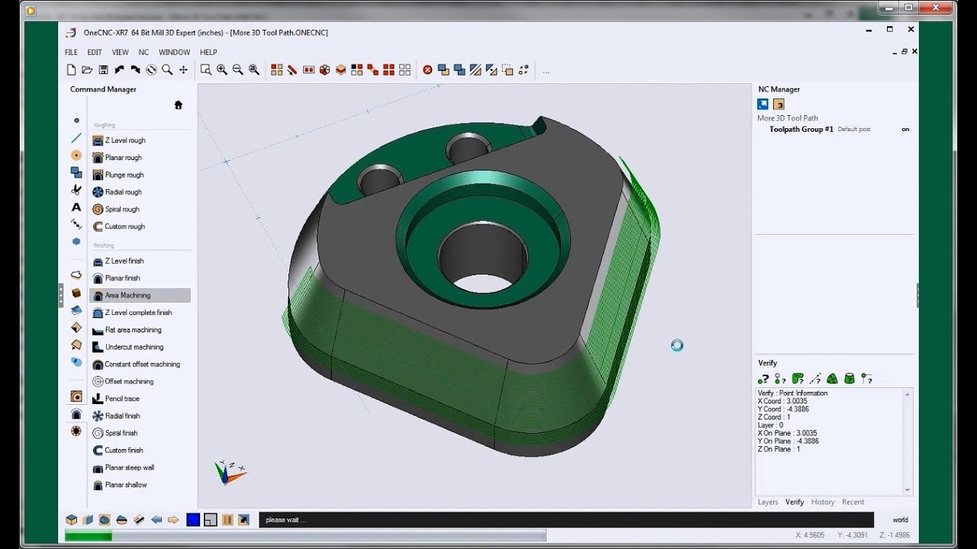Click the world coordinate label
The image size is (977, 549).
click(901, 520)
